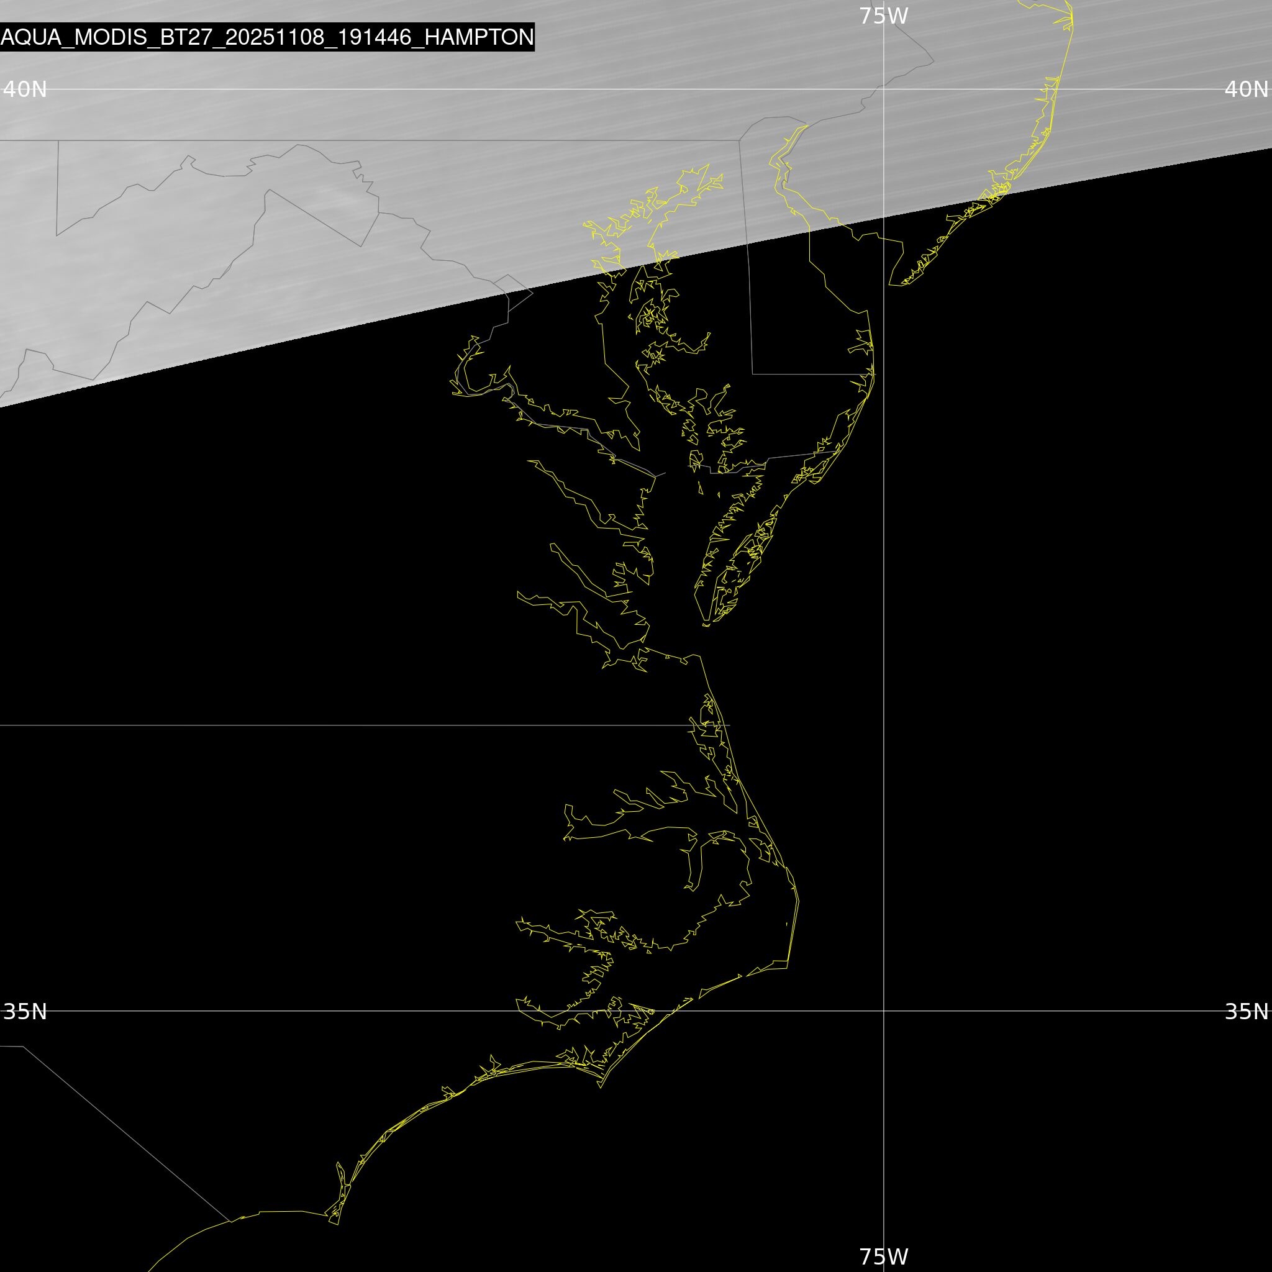The height and width of the screenshot is (1272, 1272).
Task: Click the left 35N latitude label
Action: [x=25, y=1011]
